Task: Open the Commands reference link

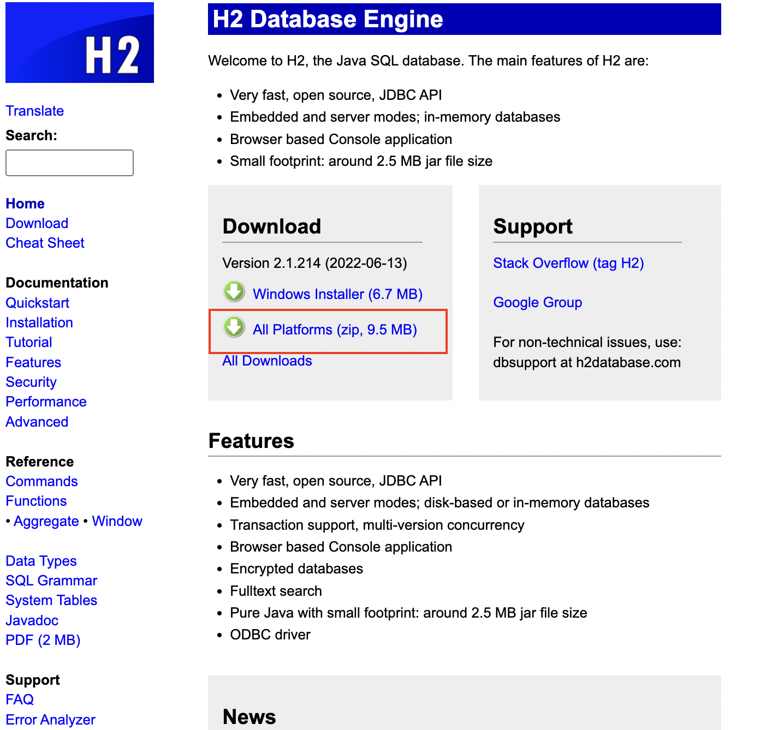Action: (42, 481)
